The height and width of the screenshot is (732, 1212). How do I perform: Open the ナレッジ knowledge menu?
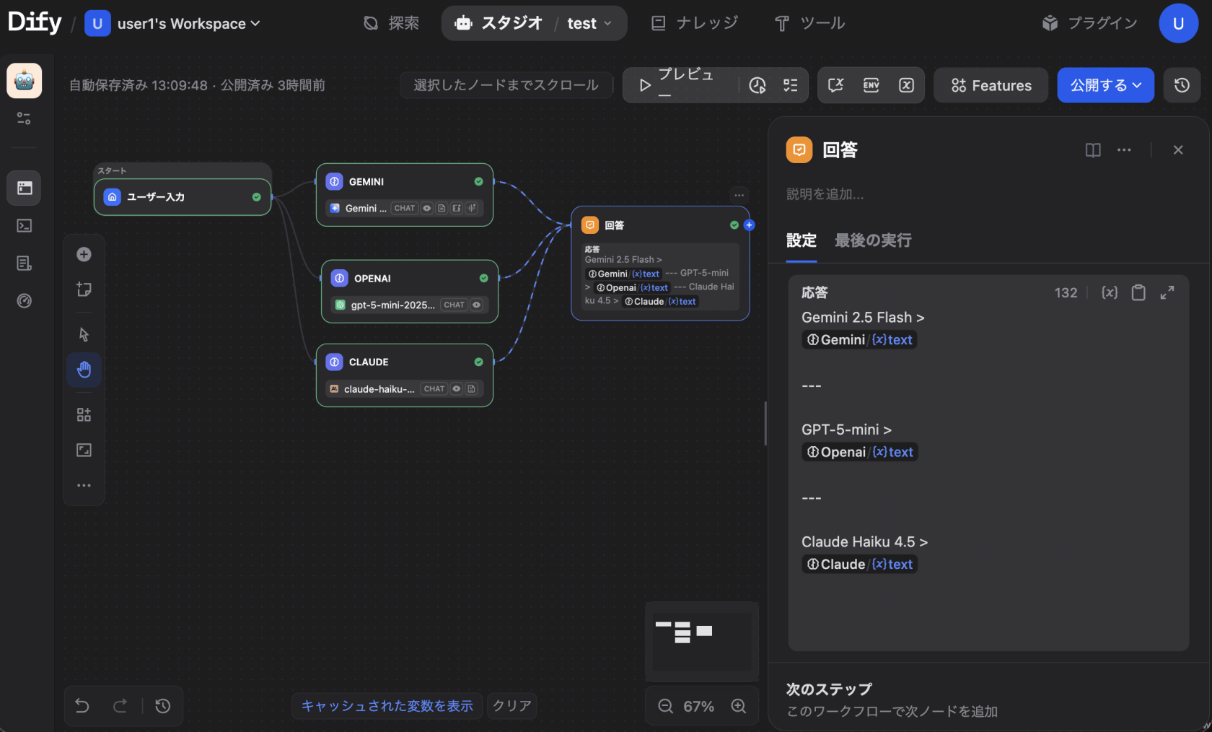[694, 24]
